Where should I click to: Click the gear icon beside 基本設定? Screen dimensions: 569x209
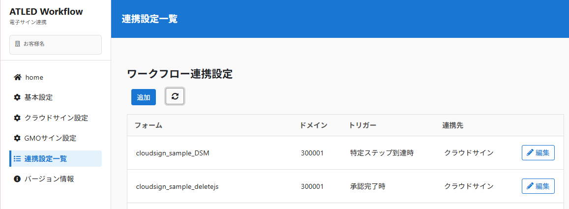pyautogui.click(x=17, y=97)
